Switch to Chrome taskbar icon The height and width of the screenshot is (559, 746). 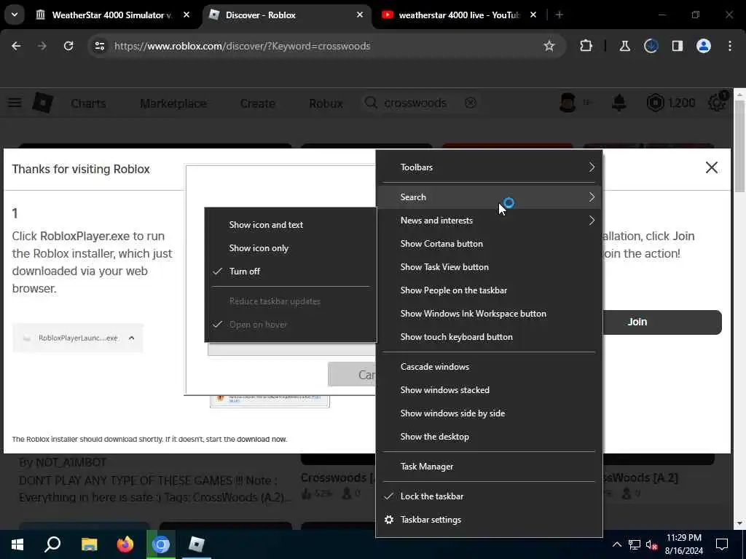(161, 544)
